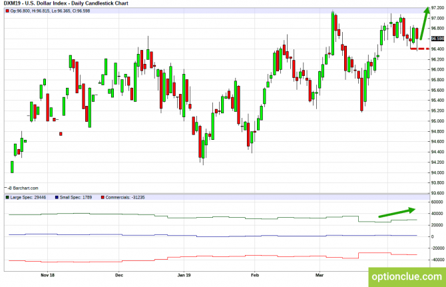Click the -40000 positions axis label

(x=437, y=260)
